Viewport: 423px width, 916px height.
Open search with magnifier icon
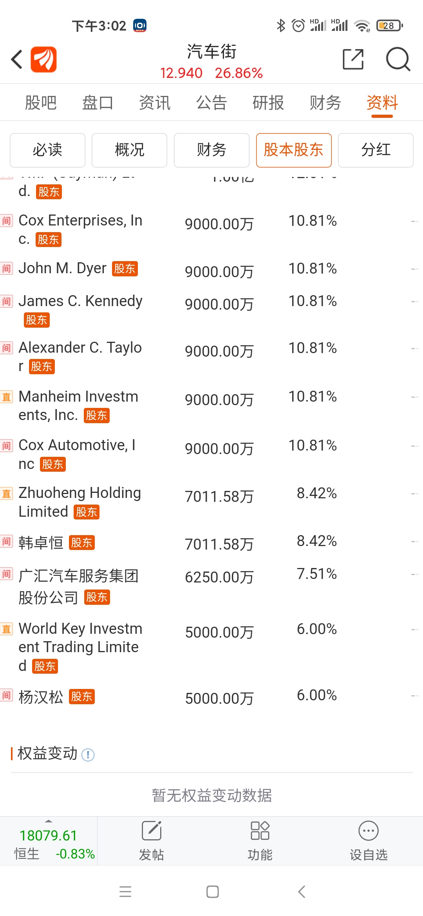(x=398, y=60)
